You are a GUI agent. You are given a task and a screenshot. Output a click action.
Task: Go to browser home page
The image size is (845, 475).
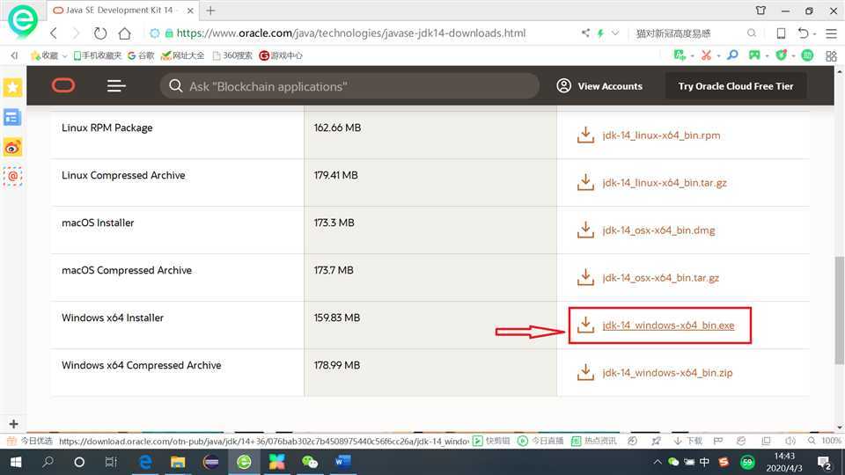(124, 33)
